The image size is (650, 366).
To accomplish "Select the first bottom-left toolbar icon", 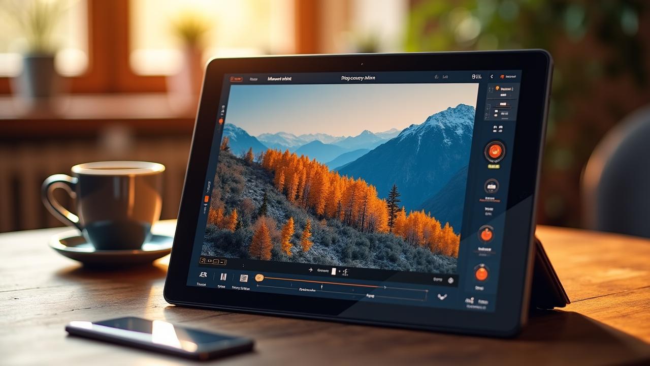I will tap(203, 275).
